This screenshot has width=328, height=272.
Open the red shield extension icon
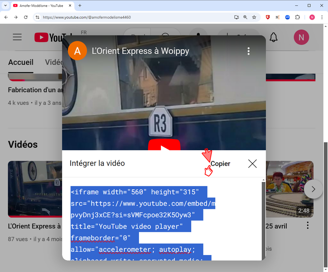click(x=267, y=17)
